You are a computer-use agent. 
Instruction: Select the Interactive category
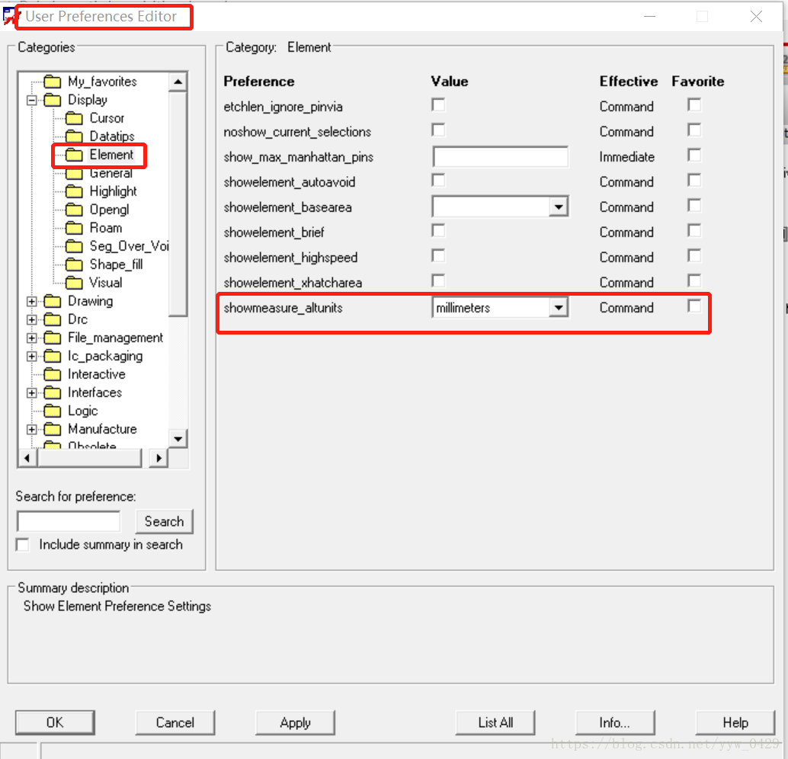pyautogui.click(x=96, y=374)
